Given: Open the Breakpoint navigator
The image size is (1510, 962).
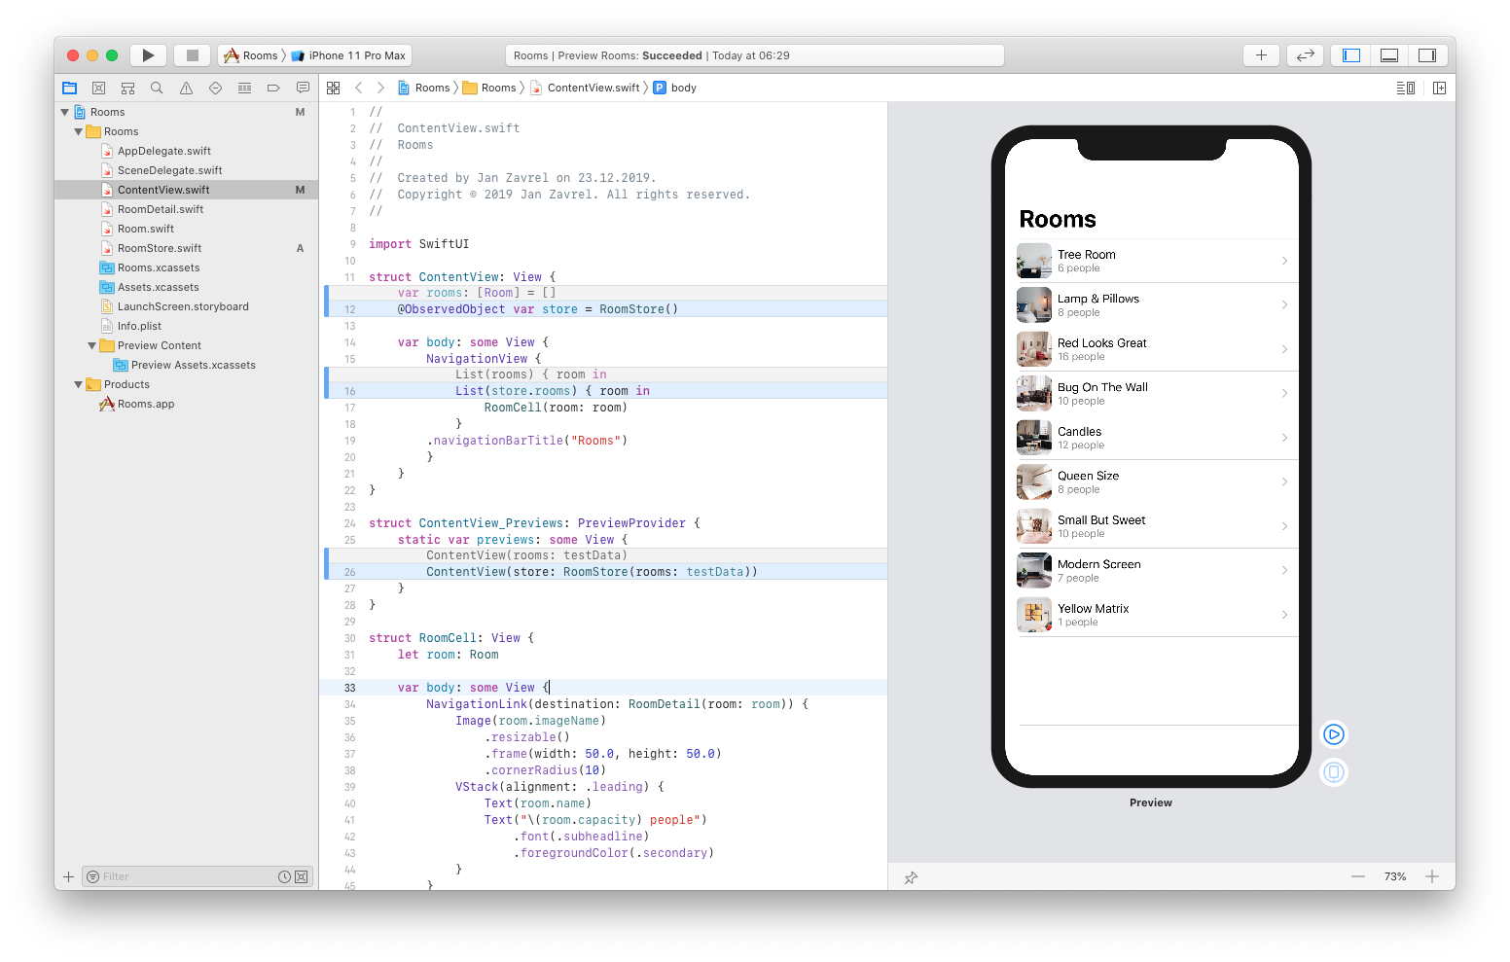Looking at the screenshot, I should coord(273,88).
